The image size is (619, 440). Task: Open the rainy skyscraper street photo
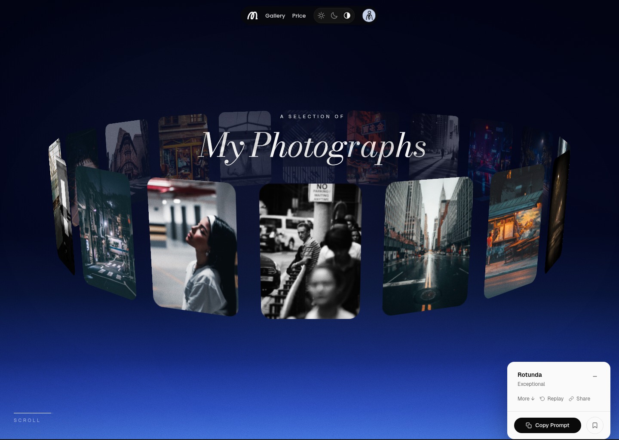click(427, 246)
